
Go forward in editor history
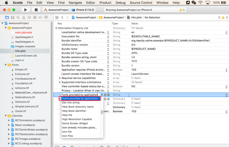tap(68, 17)
